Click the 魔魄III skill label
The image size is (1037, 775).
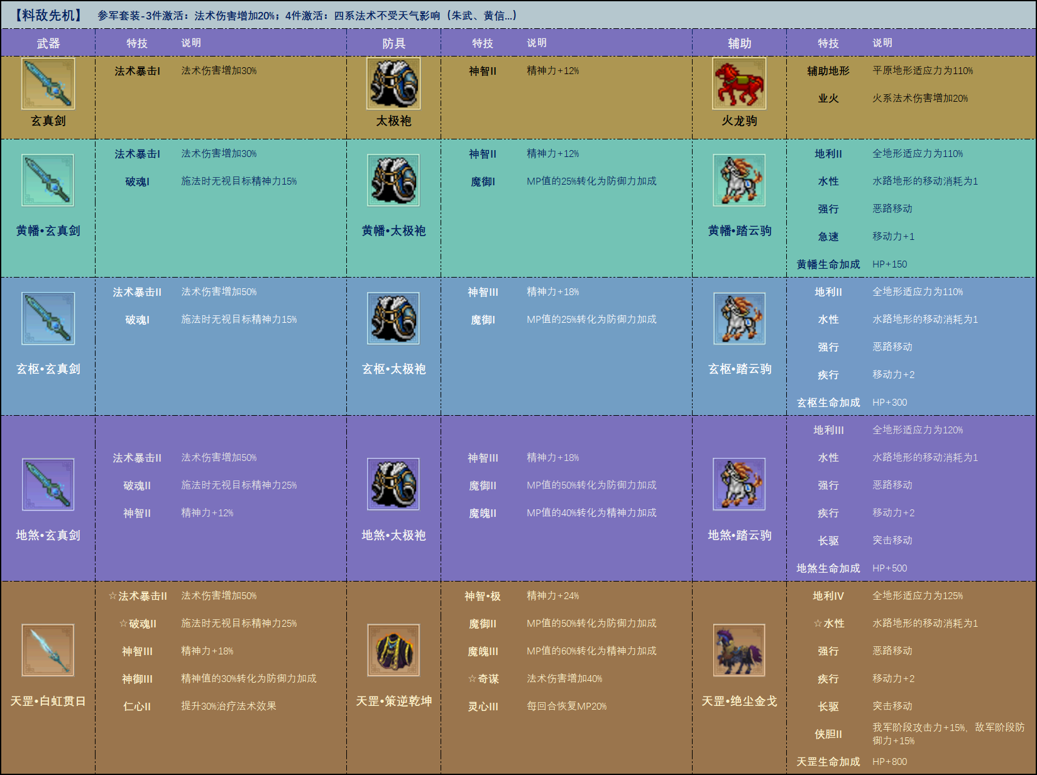point(483,651)
